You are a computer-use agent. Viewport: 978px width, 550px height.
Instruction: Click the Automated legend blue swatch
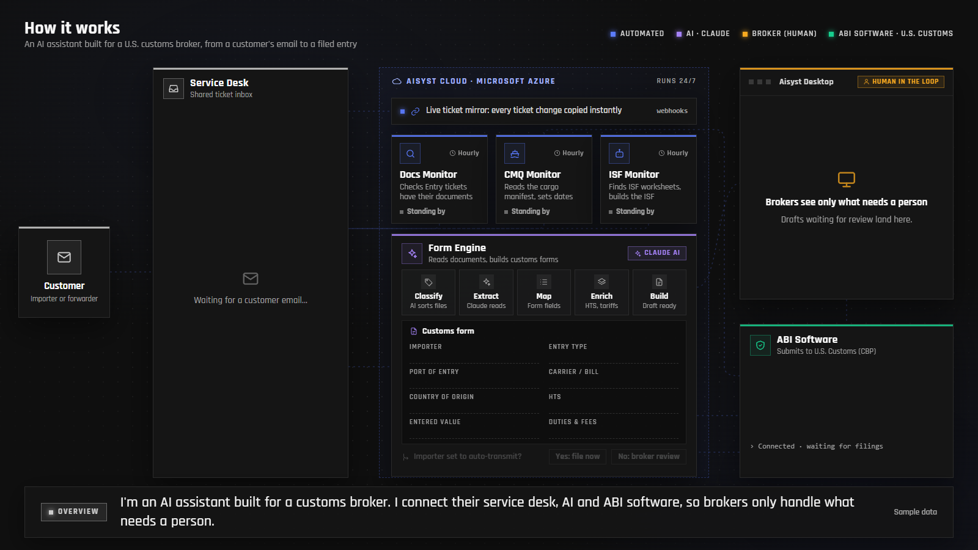pos(613,34)
